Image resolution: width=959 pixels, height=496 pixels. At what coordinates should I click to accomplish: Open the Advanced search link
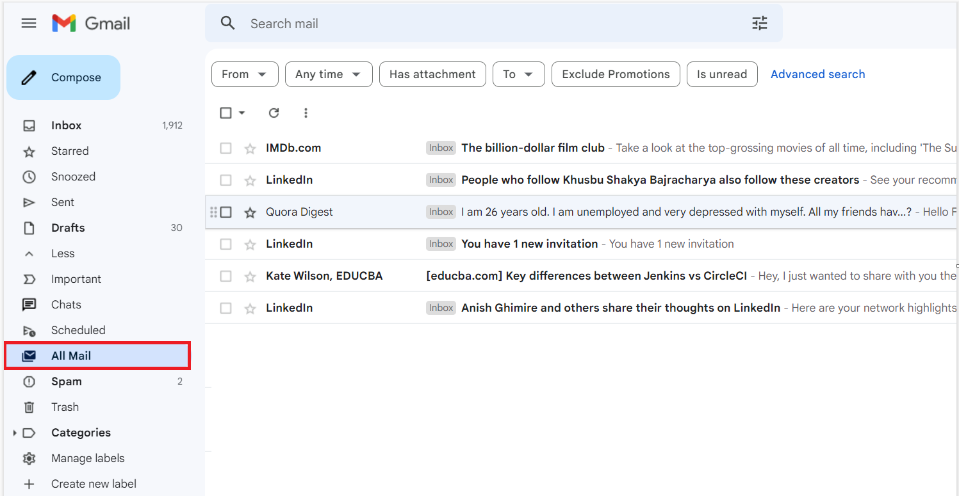817,74
